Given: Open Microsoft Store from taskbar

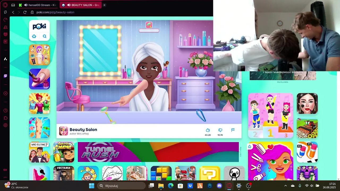Looking at the screenshot, I should tap(180, 186).
